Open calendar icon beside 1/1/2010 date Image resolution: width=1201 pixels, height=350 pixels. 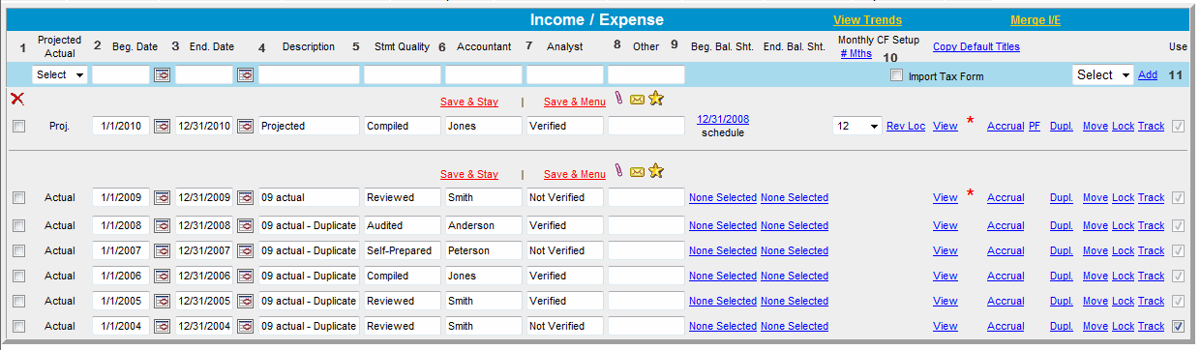[163, 126]
